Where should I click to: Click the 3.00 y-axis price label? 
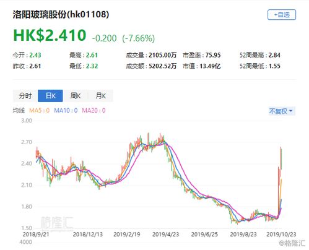tap(27, 121)
